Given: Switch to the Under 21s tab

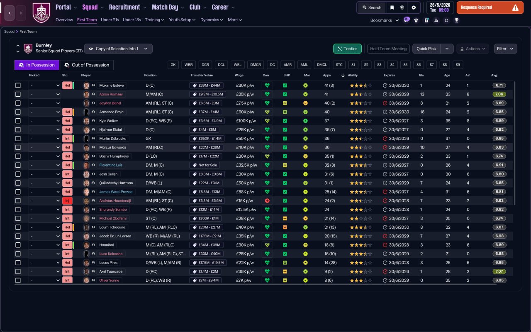Looking at the screenshot, I should (x=110, y=20).
